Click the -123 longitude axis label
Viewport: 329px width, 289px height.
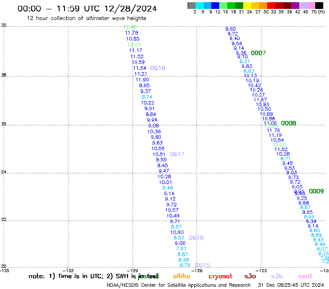pos(261,270)
